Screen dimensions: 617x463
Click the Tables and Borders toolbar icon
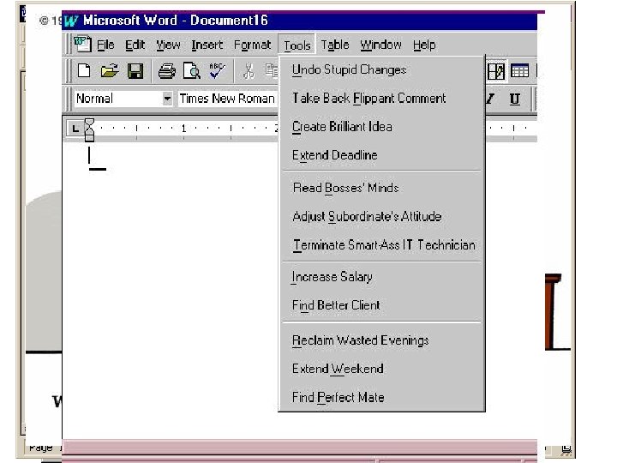[496, 71]
